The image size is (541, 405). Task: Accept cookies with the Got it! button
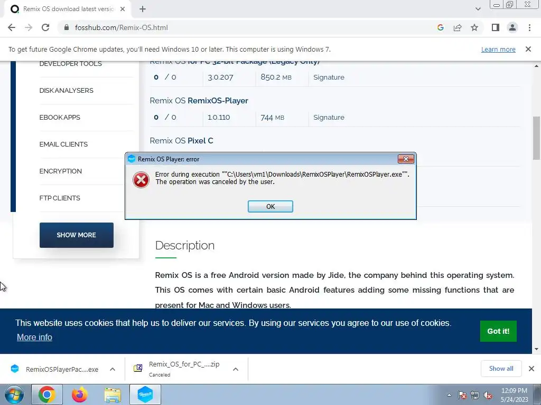498,331
